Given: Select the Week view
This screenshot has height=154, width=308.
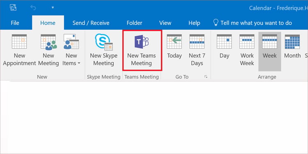Looking at the screenshot, I should click(269, 51).
